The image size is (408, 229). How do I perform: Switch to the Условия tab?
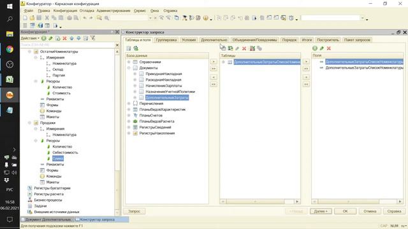click(x=189, y=40)
